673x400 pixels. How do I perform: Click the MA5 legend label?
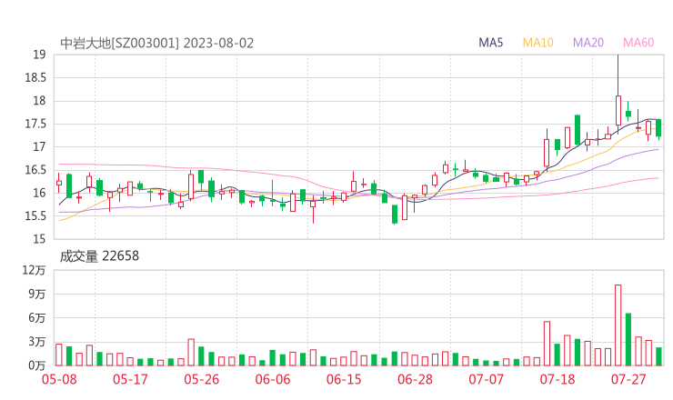490,43
